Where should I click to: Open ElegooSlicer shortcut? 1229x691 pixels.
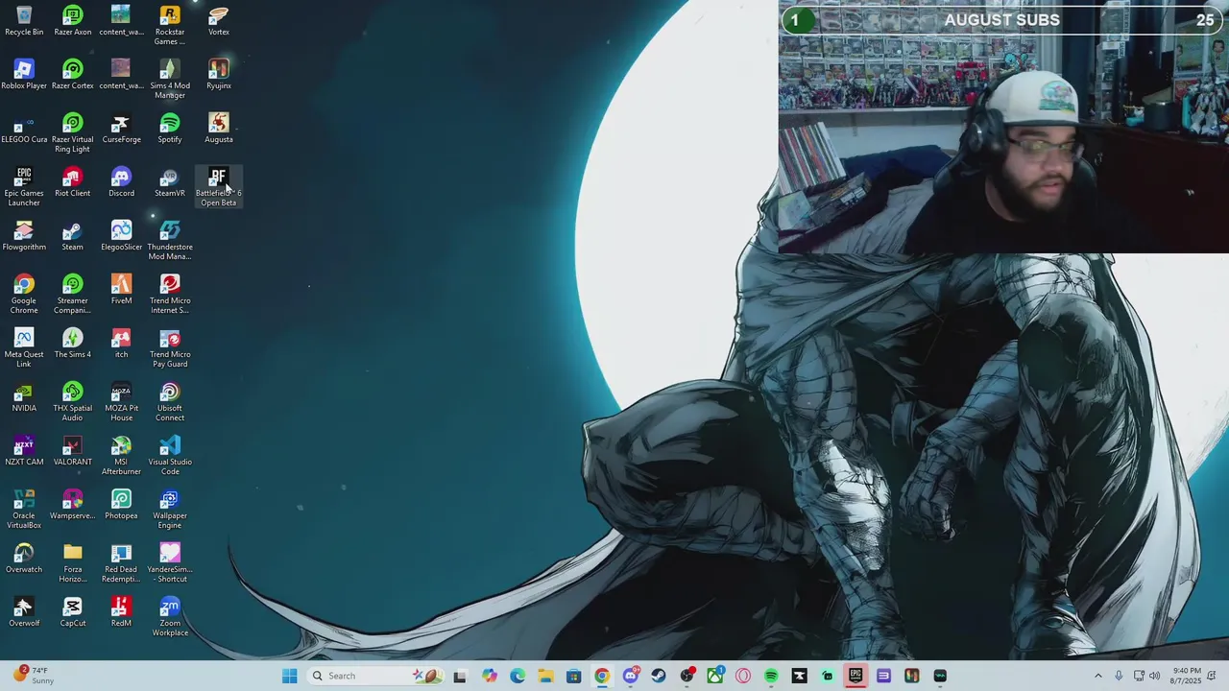(121, 236)
